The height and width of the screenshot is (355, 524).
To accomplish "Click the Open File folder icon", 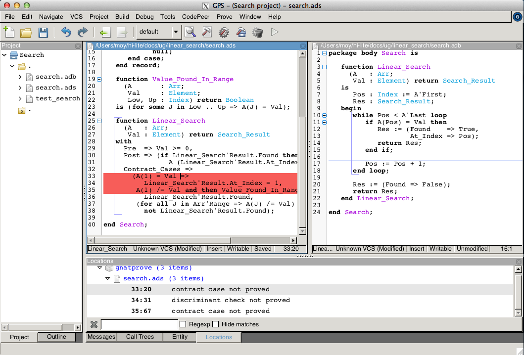I will coord(26,33).
